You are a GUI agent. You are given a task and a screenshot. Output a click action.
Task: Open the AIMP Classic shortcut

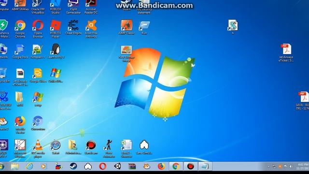coord(126,28)
